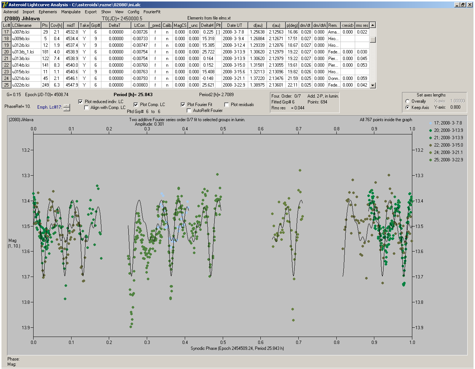
Task: Click the rms res column header
Action: (x=362, y=25)
